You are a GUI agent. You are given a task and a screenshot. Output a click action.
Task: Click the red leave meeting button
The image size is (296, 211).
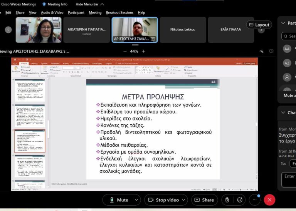[269, 200]
